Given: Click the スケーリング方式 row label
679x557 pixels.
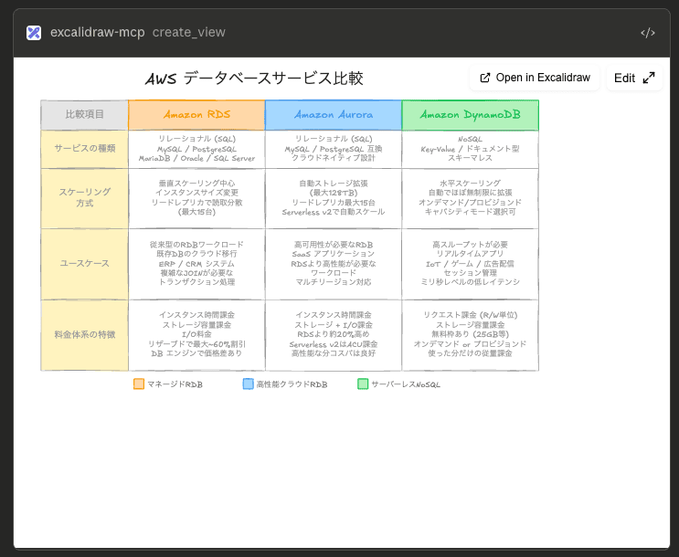Looking at the screenshot, I should (84, 198).
